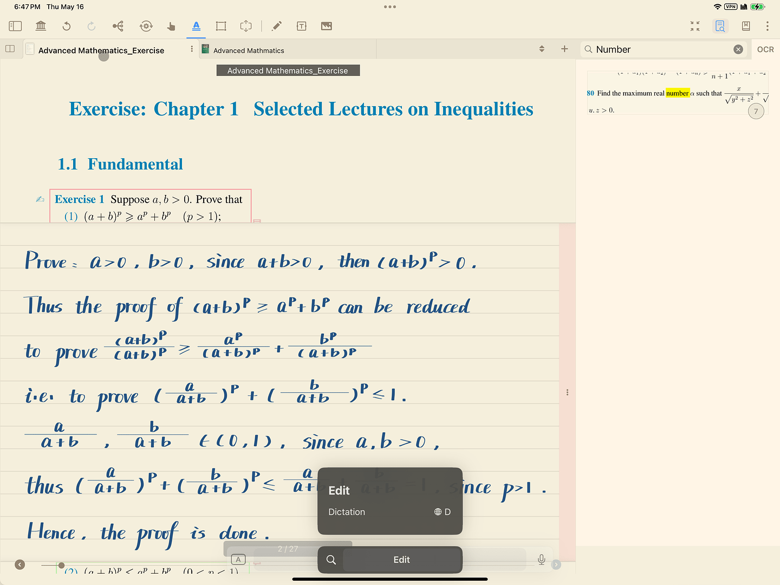Select the text box tool
This screenshot has height=585, width=780.
pos(302,26)
